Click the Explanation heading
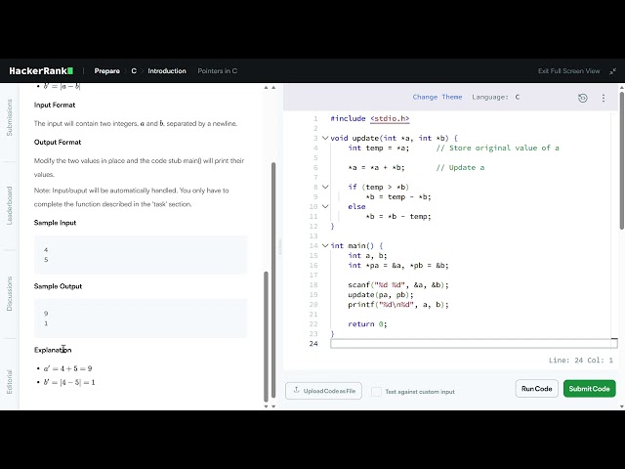625x469 pixels. [x=53, y=350]
